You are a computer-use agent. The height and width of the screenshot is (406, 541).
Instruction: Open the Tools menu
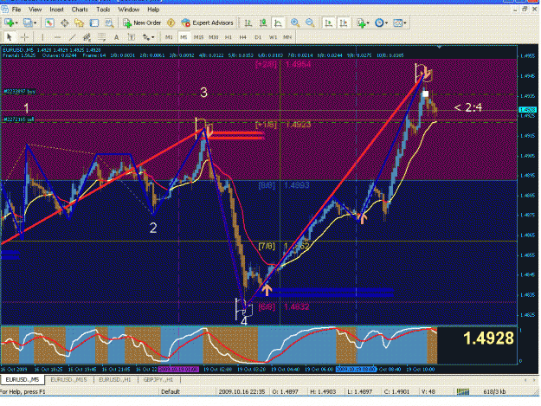103,10
